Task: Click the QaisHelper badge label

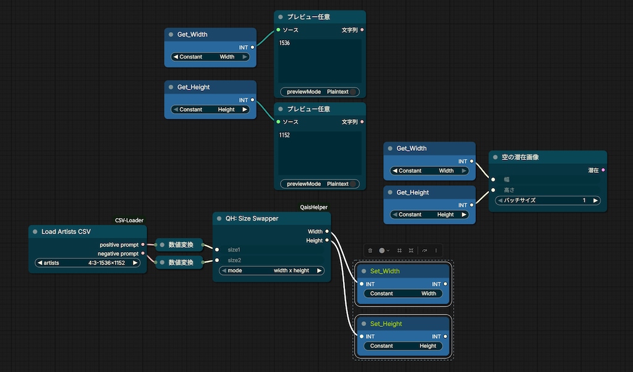Action: [313, 208]
